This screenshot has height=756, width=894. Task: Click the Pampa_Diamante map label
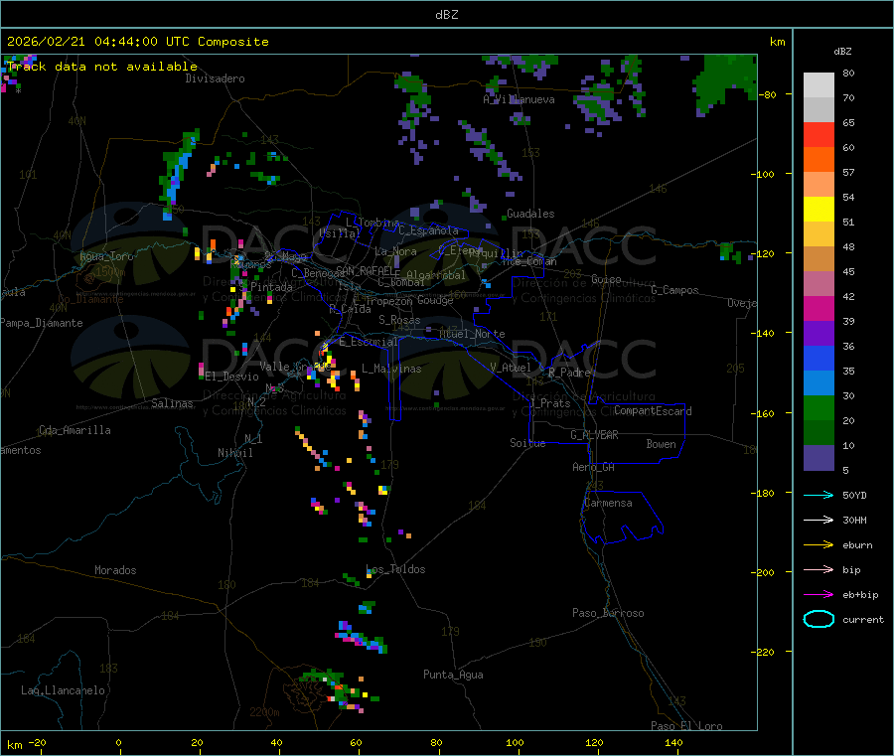click(42, 323)
